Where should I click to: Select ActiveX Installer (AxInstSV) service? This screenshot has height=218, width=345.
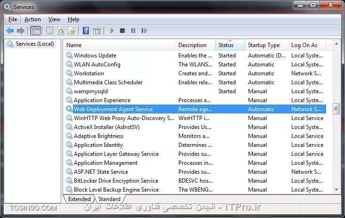pyautogui.click(x=195, y=127)
